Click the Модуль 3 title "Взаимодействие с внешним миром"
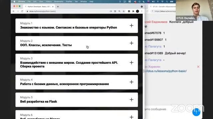This screenshot has height=119, width=213. pyautogui.click(x=69, y=64)
